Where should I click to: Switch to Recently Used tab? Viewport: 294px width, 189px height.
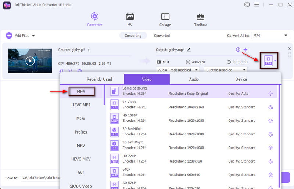click(x=99, y=79)
